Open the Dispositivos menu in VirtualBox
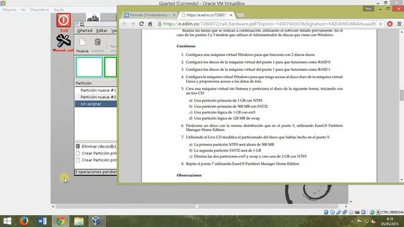 39,9
